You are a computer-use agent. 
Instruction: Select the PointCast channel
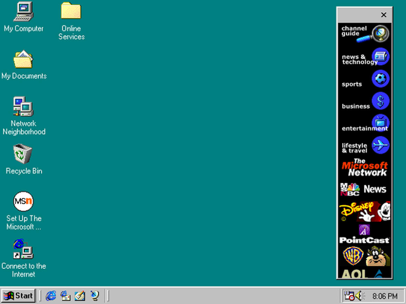(365, 234)
